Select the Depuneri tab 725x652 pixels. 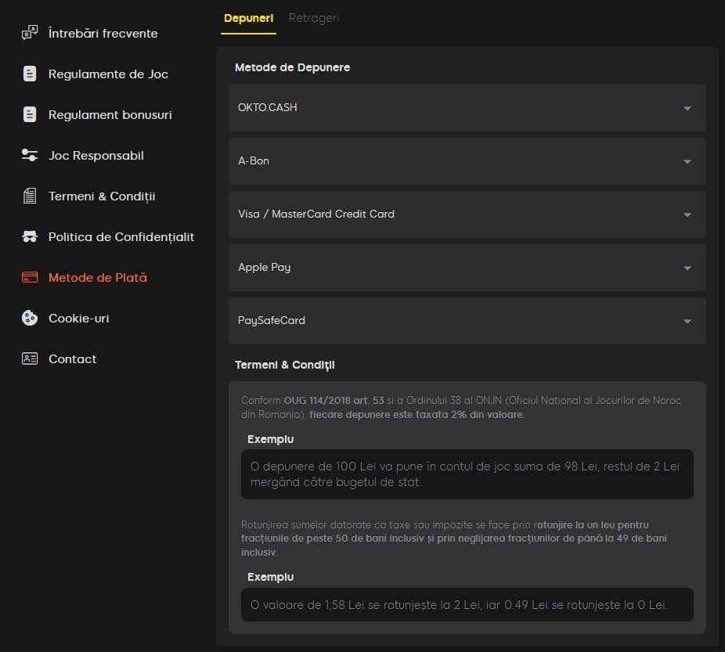(248, 18)
